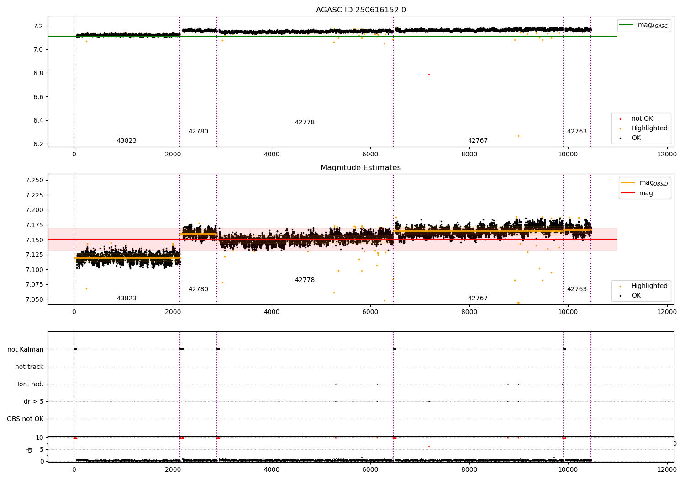The height and width of the screenshot is (480, 685).
Task: Click obsid label 43823 in Magnitude Estimates plot
Action: click(126, 299)
